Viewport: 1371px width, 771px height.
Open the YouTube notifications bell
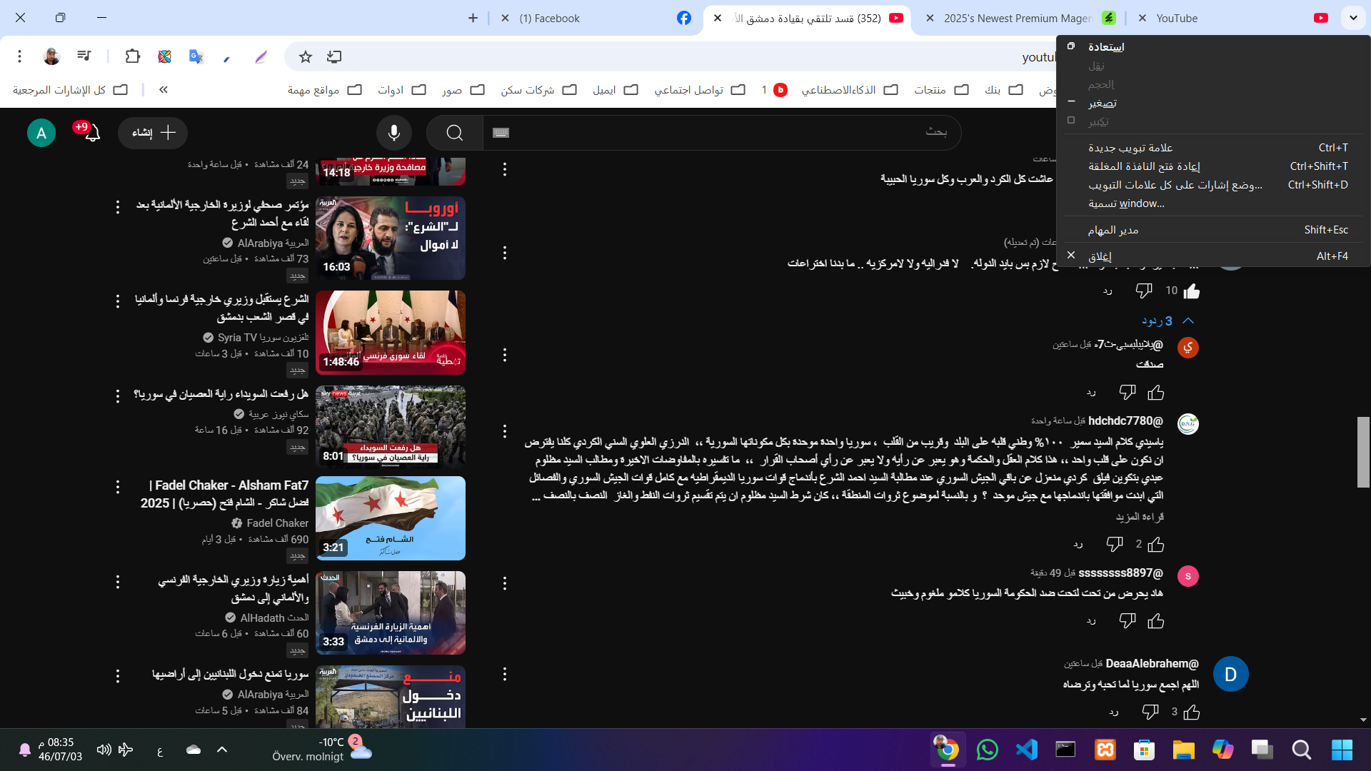coord(92,133)
